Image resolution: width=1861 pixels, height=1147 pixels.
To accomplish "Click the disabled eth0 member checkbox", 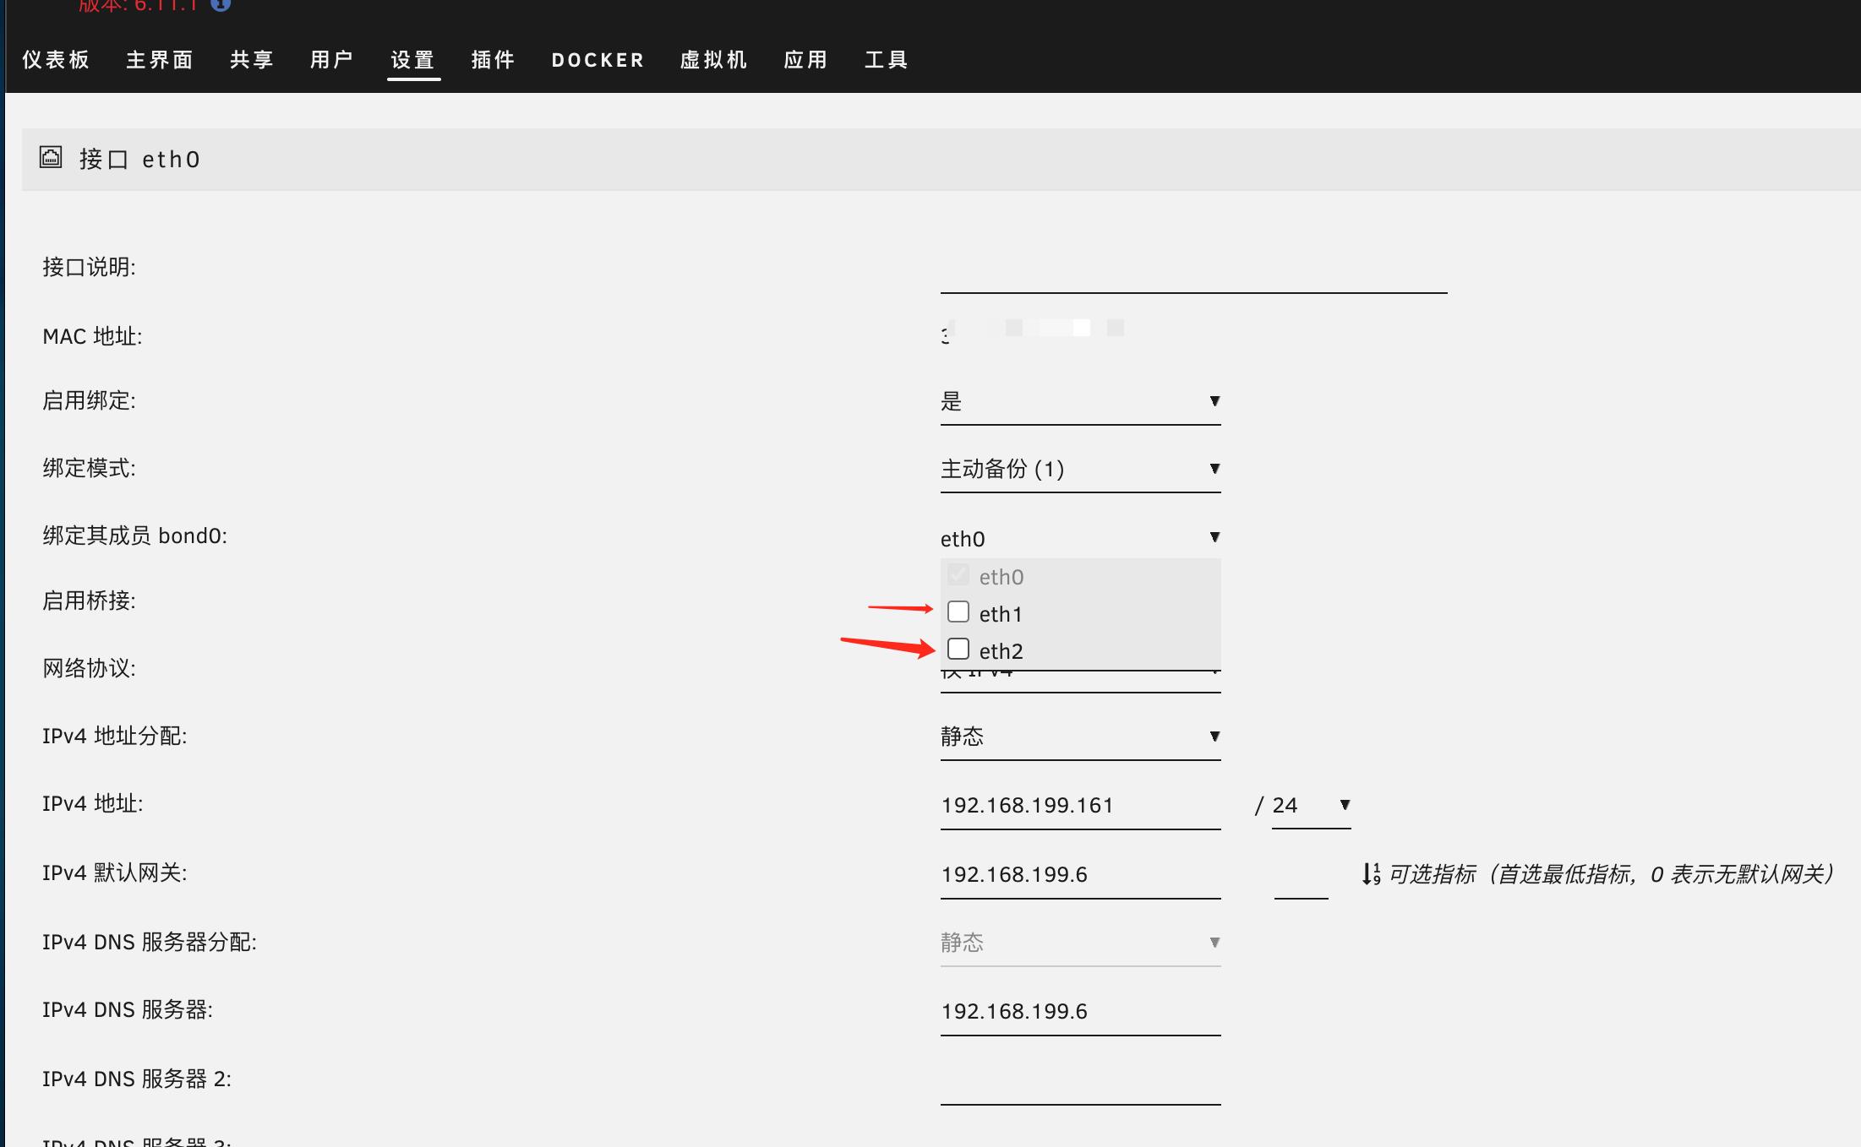I will [958, 575].
